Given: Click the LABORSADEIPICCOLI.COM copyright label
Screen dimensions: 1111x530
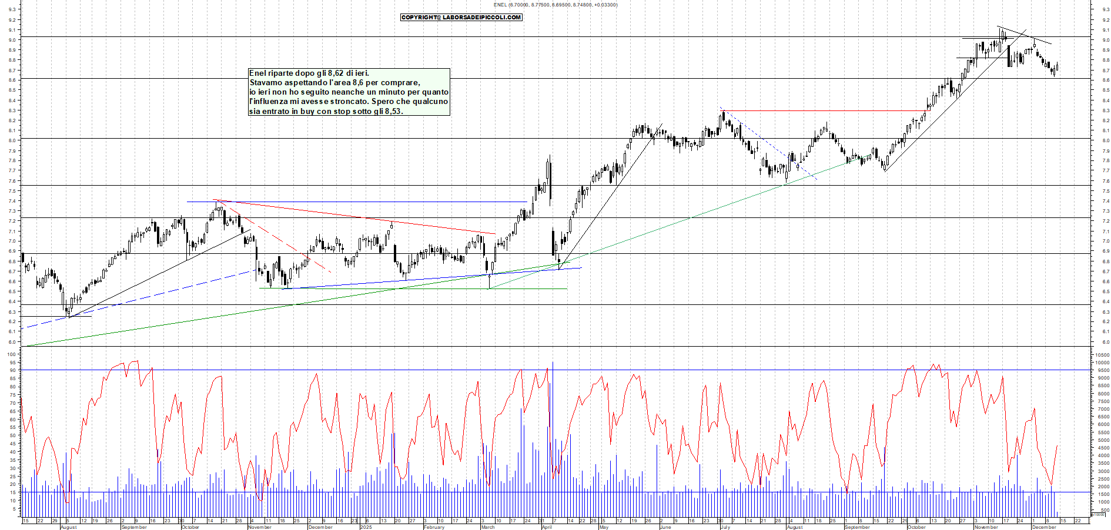Looking at the screenshot, I should (x=461, y=18).
